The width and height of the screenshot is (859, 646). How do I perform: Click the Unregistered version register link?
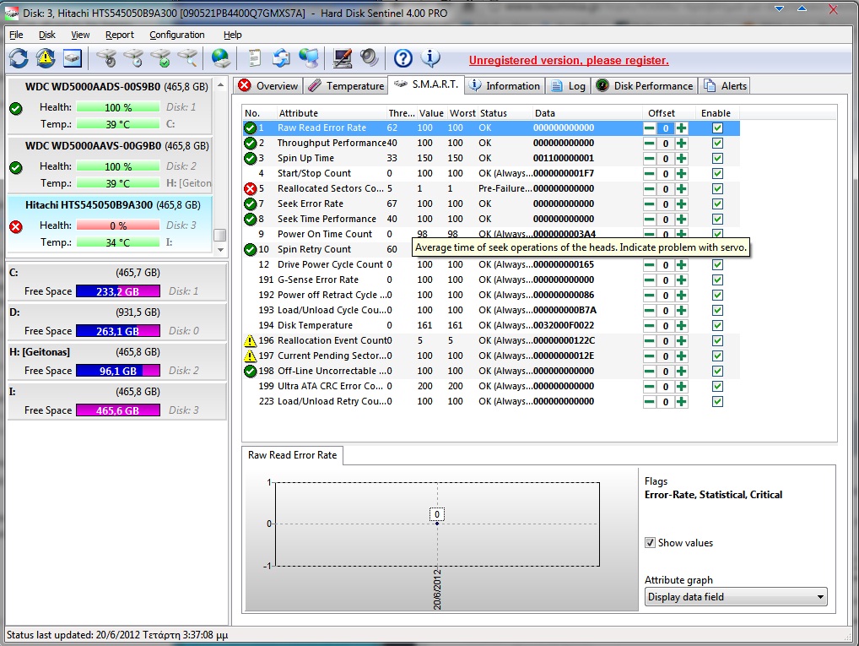[x=569, y=60]
